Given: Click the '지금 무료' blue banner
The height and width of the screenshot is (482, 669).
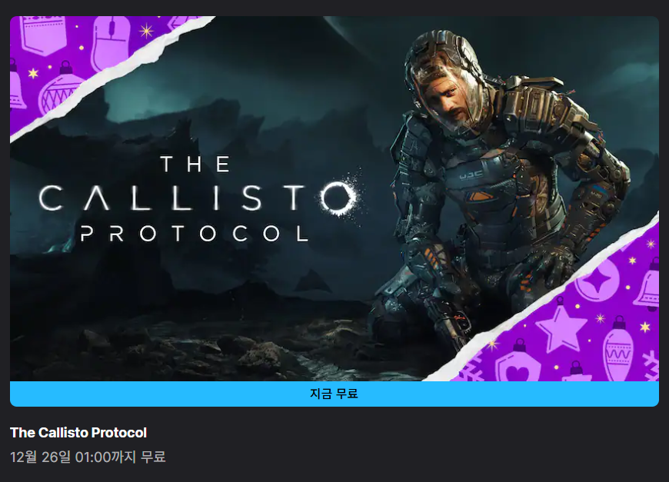Looking at the screenshot, I should (334, 394).
